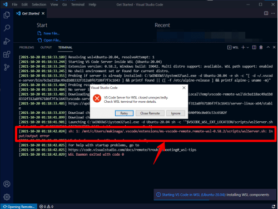Screen dimensions: 278x209
Task: Click the New File link
Action: point(48,33)
